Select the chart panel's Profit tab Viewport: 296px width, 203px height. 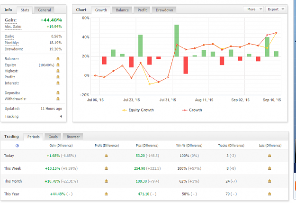coord(142,10)
